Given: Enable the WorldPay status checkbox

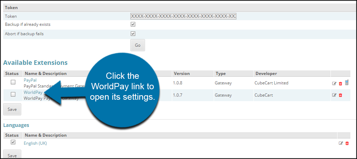Looking at the screenshot, I should pyautogui.click(x=13, y=94).
